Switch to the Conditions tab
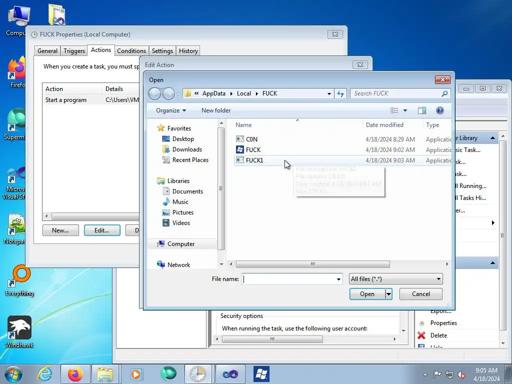Viewport: 512px width, 384px height. [x=131, y=51]
